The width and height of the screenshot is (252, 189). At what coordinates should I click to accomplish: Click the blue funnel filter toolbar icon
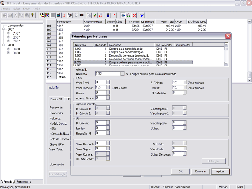[142, 15]
